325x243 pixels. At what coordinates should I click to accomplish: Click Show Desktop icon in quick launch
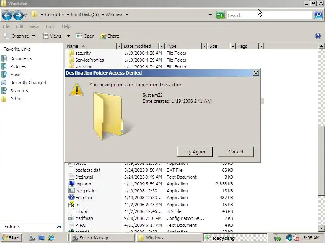coord(41,238)
